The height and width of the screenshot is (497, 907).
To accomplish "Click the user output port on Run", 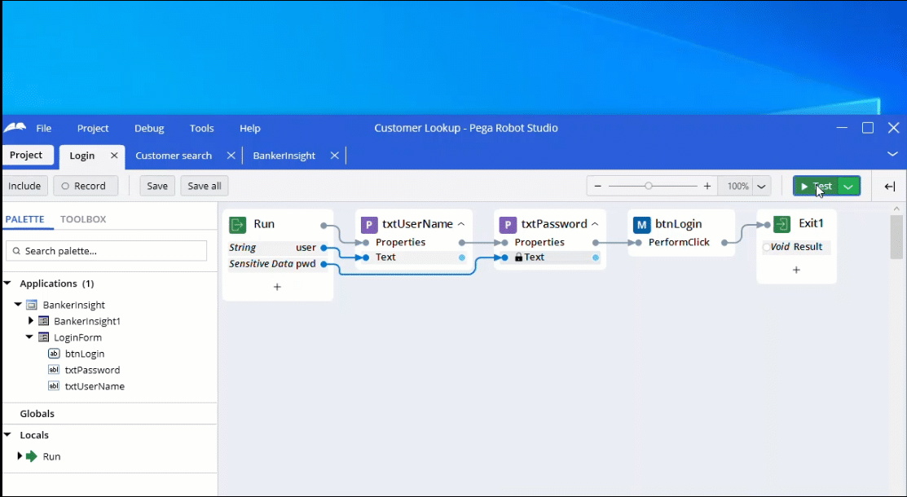I will click(324, 248).
